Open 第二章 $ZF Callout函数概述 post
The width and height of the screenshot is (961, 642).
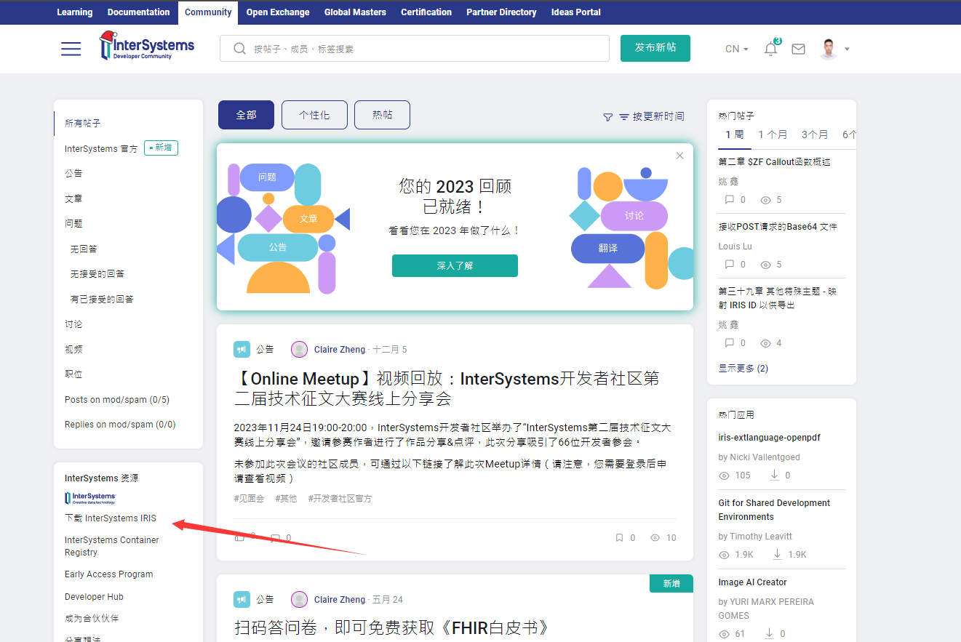774,162
